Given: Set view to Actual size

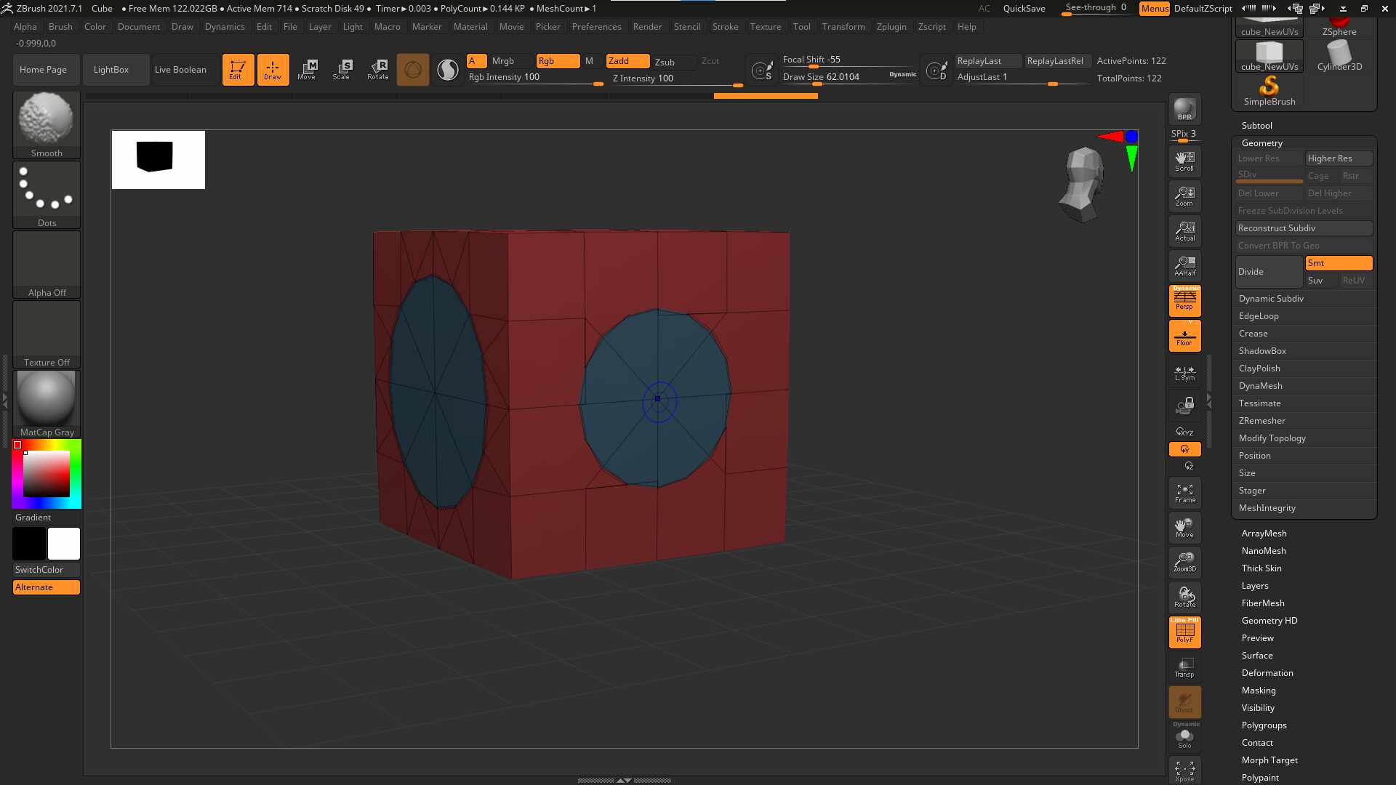Looking at the screenshot, I should [1184, 231].
